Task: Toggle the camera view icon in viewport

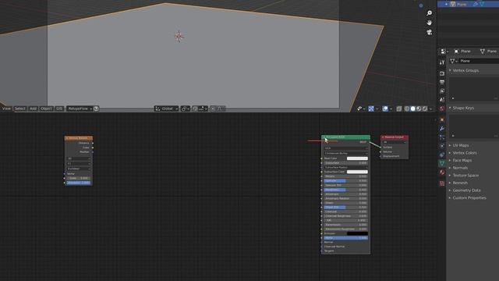Action: pyautogui.click(x=430, y=32)
